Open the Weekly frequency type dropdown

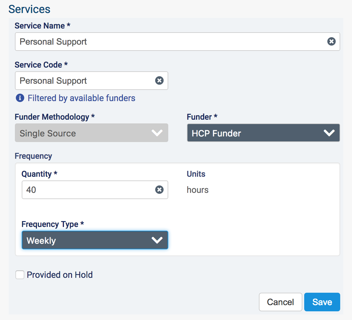point(87,240)
